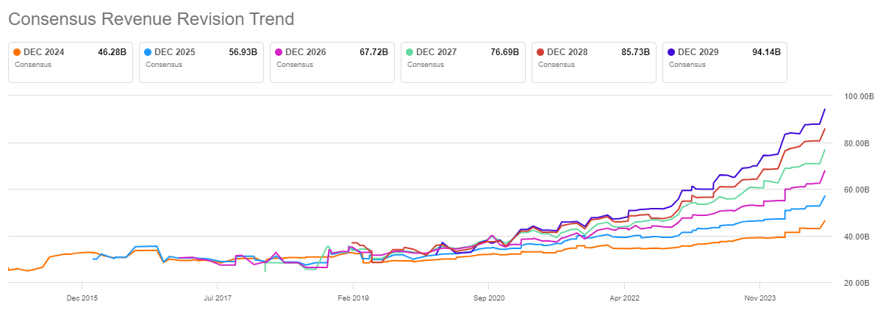The width and height of the screenshot is (883, 313).
Task: Click the green DEC 2027 legend dot
Action: point(410,52)
